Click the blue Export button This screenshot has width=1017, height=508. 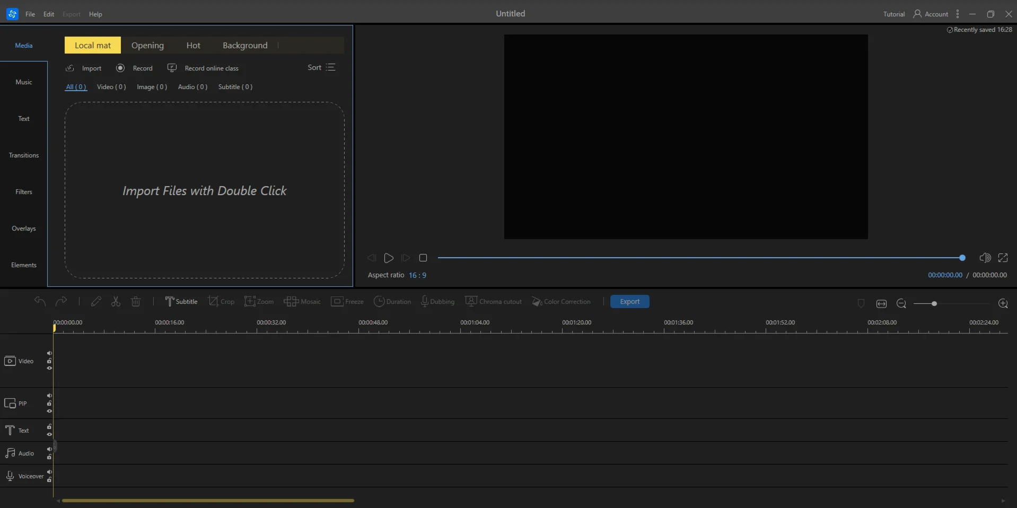[x=629, y=301]
